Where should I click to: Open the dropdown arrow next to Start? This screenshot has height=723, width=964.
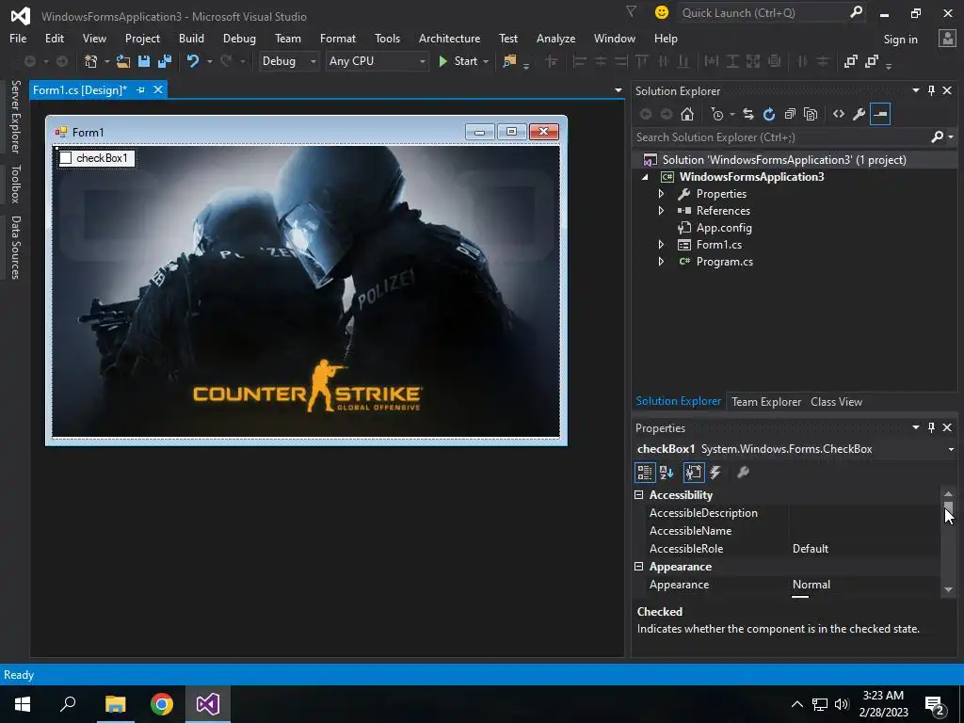click(486, 61)
